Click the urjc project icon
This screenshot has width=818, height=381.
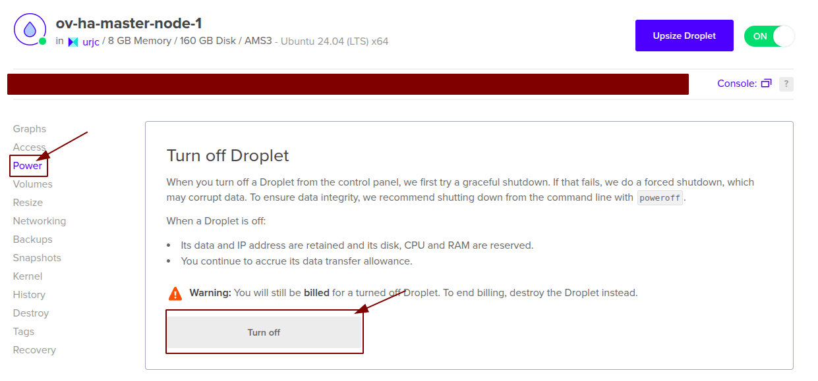pos(73,41)
